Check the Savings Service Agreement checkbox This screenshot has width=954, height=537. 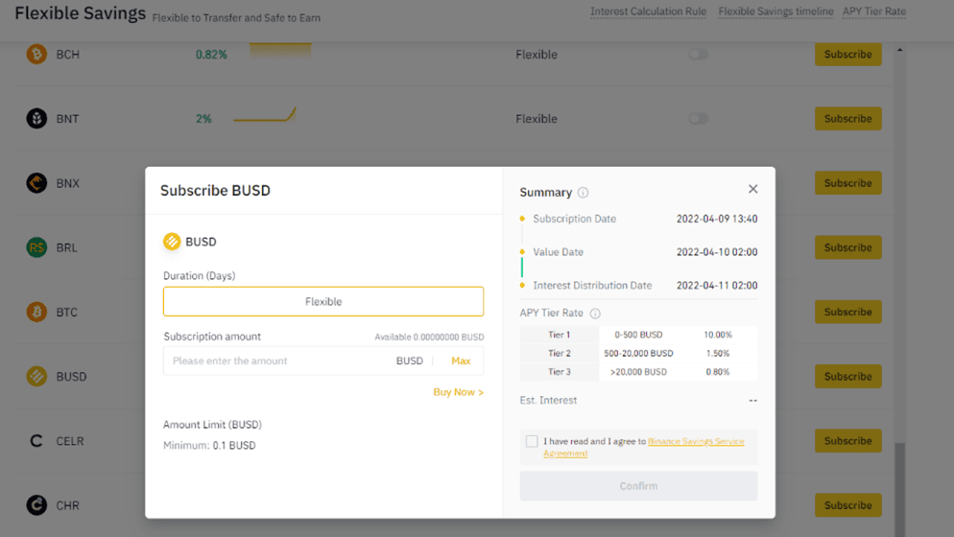532,441
